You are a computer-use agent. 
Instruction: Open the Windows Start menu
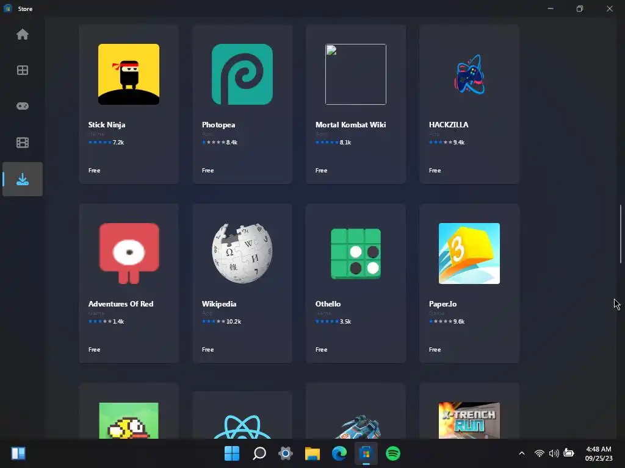pyautogui.click(x=232, y=453)
